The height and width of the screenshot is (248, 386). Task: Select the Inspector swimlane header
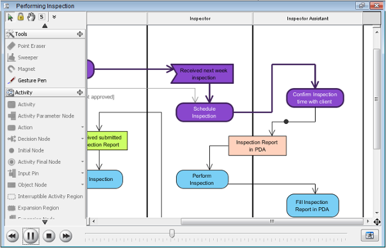pyautogui.click(x=200, y=19)
